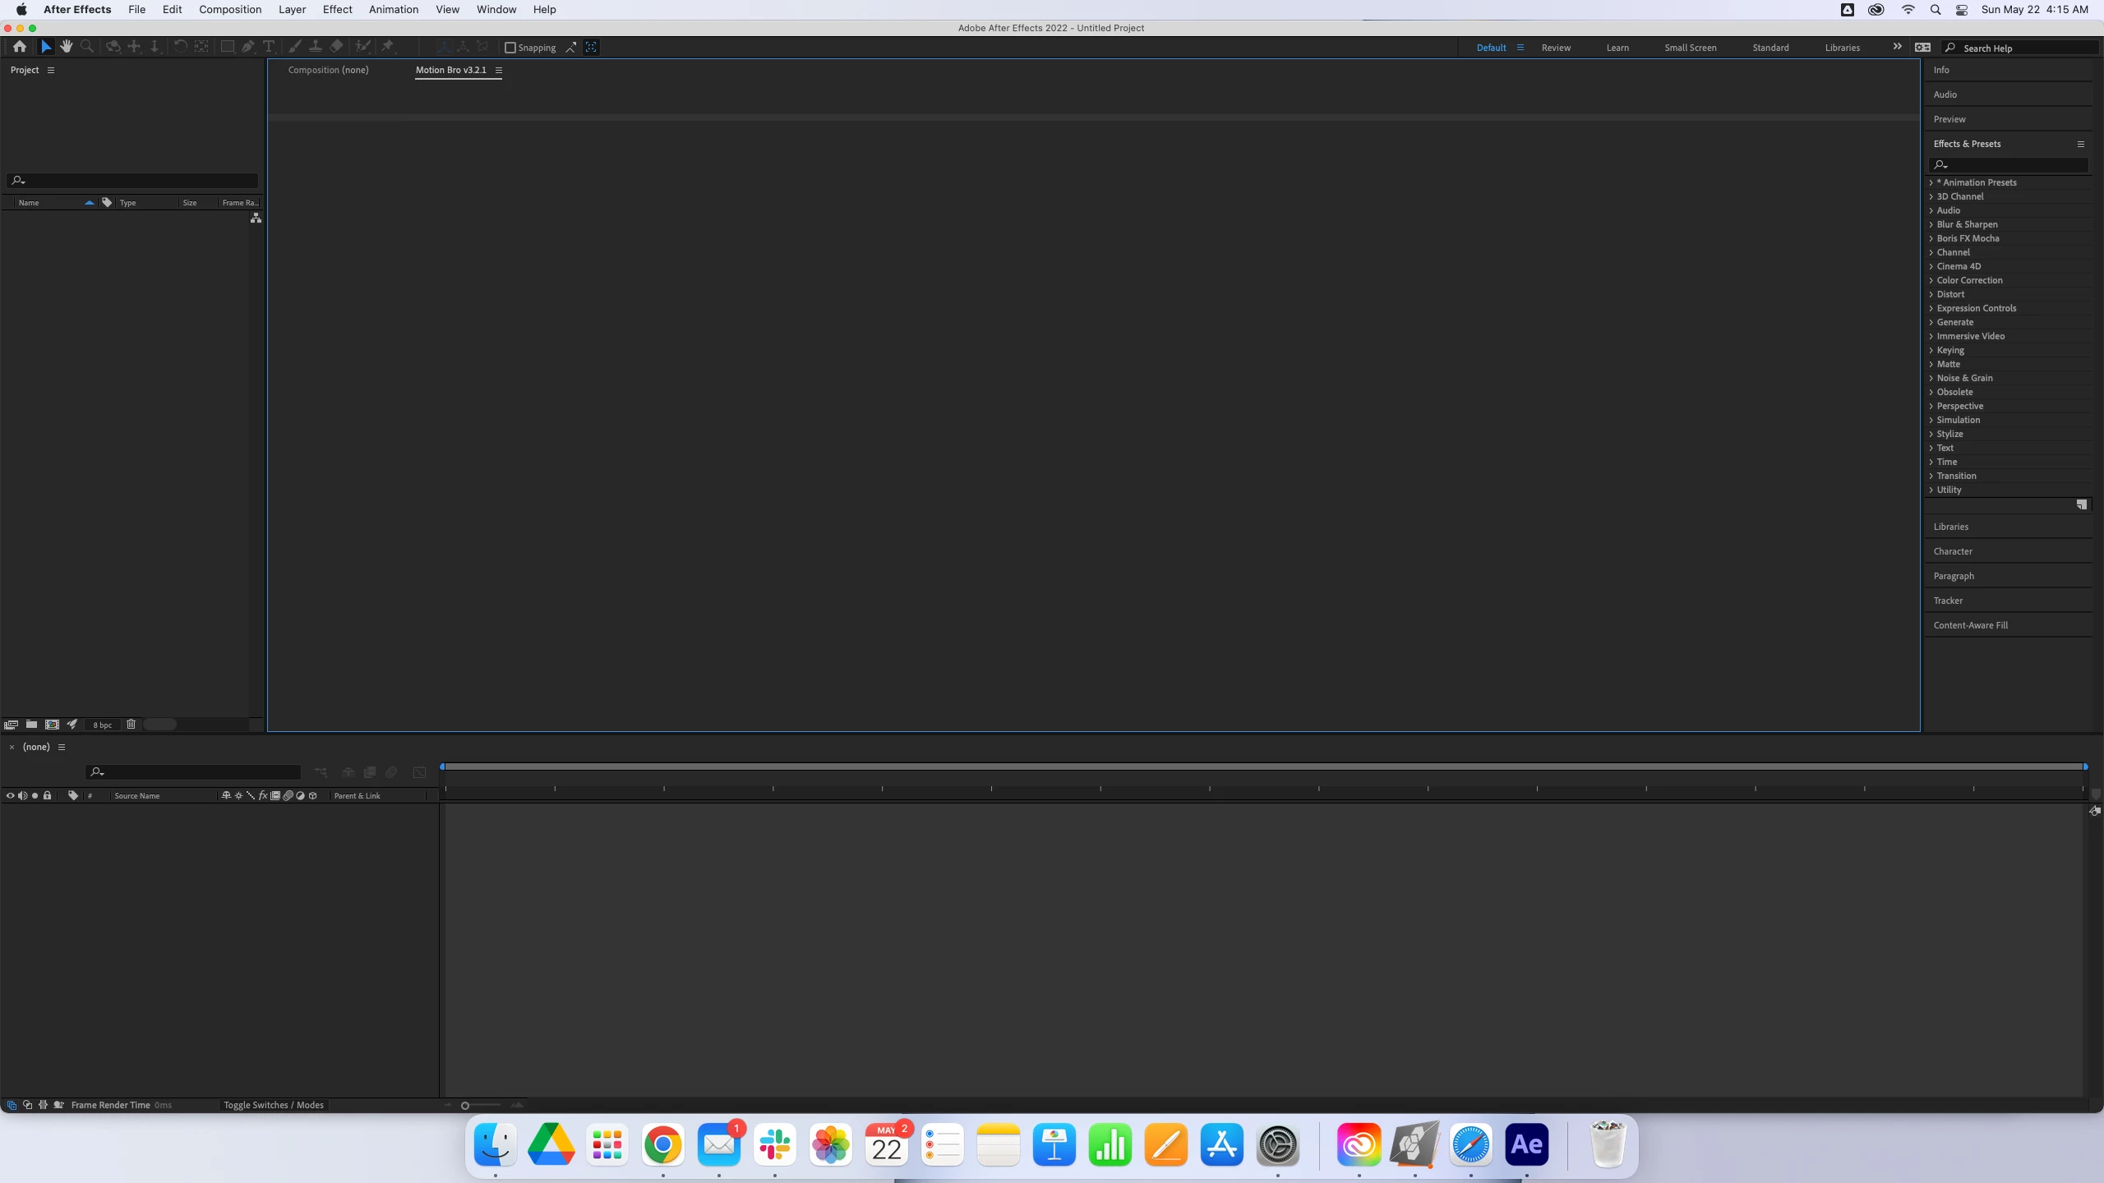Create a new folder in Project panel
This screenshot has height=1183, width=2104.
point(31,725)
